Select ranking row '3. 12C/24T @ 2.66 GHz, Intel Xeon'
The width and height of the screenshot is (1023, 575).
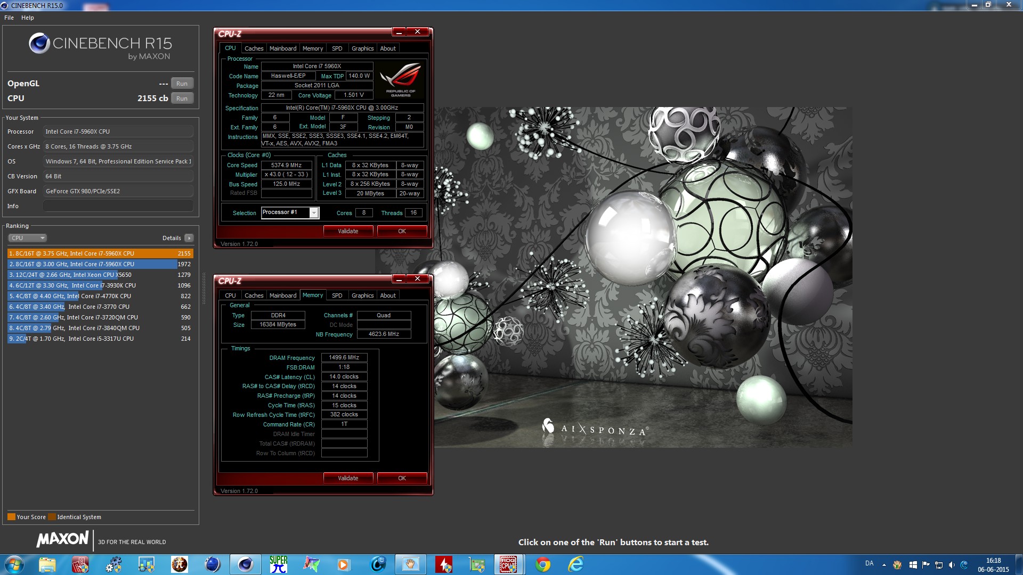point(100,275)
